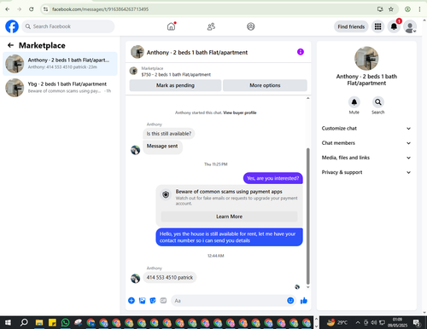This screenshot has height=329, width=427.
Task: Click the 'Yes, are you interested?' message
Action: tap(272, 178)
